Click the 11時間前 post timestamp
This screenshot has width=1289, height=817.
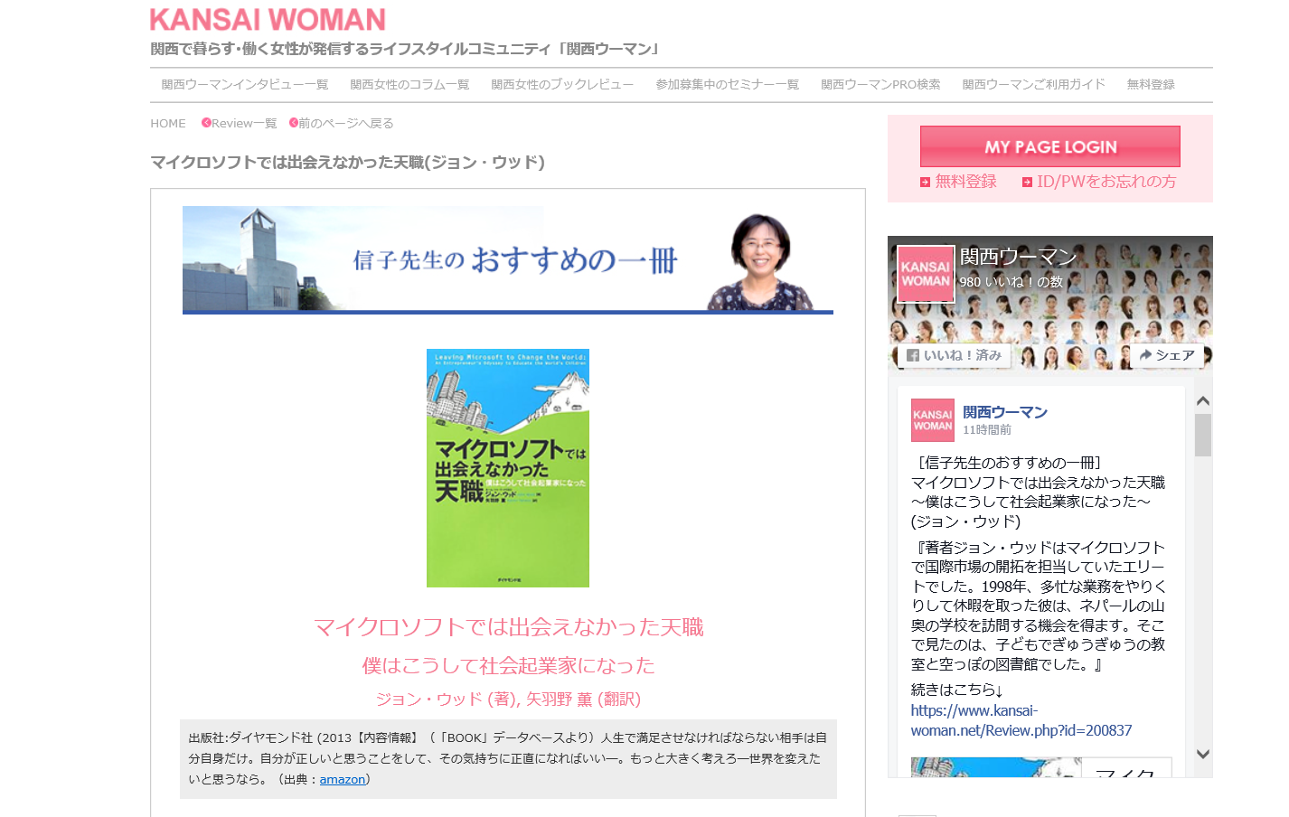coord(987,430)
